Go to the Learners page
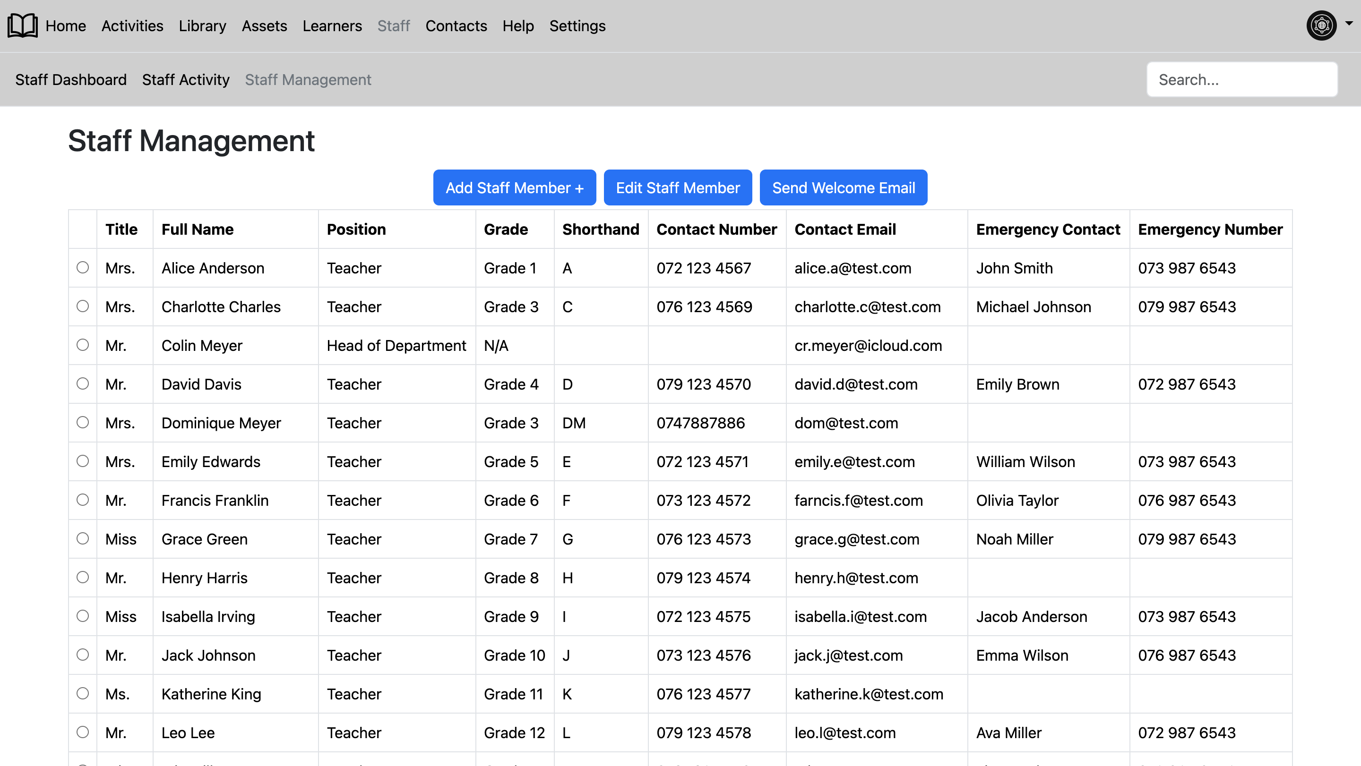 332,26
